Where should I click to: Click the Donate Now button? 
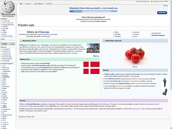click(x=162, y=13)
